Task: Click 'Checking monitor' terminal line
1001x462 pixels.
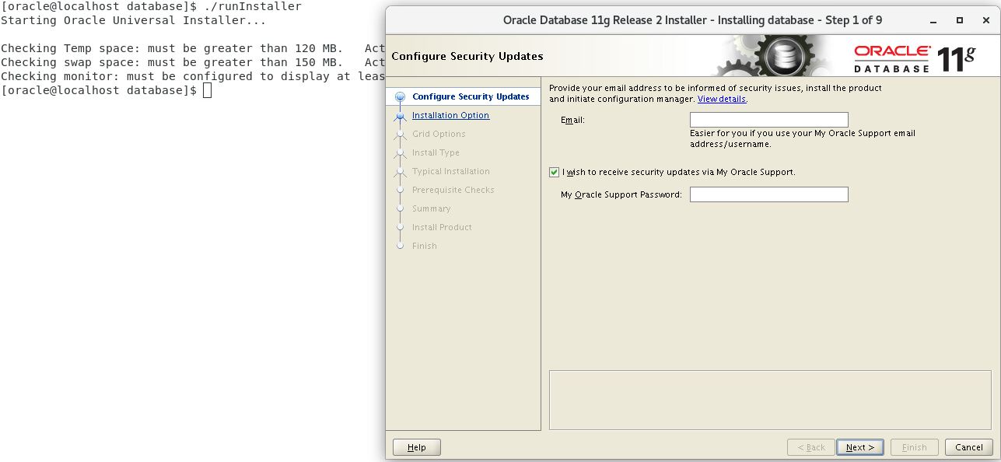Action: tap(193, 76)
